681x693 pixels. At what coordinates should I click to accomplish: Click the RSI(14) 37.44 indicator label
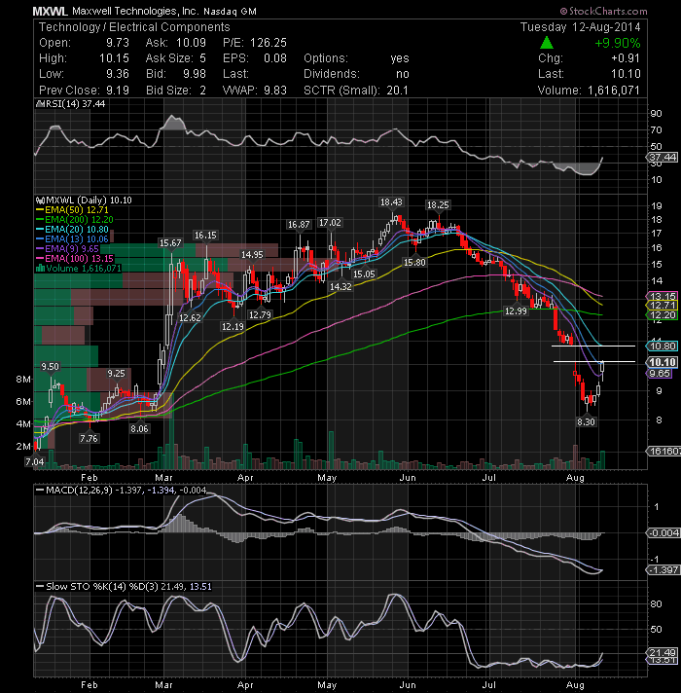pos(70,104)
